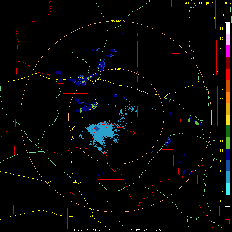Click the "K FT" units label
This screenshot has height=232, width=232.
(x=218, y=18)
